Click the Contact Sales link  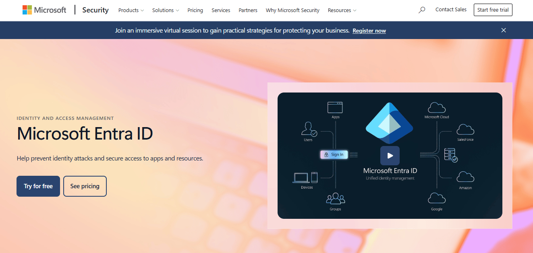(x=451, y=10)
